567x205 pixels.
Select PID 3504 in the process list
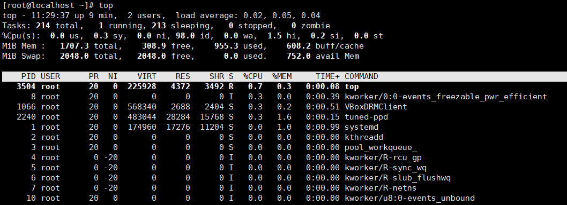[x=26, y=86]
